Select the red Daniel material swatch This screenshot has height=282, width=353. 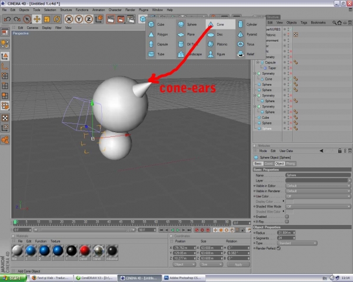85,252
